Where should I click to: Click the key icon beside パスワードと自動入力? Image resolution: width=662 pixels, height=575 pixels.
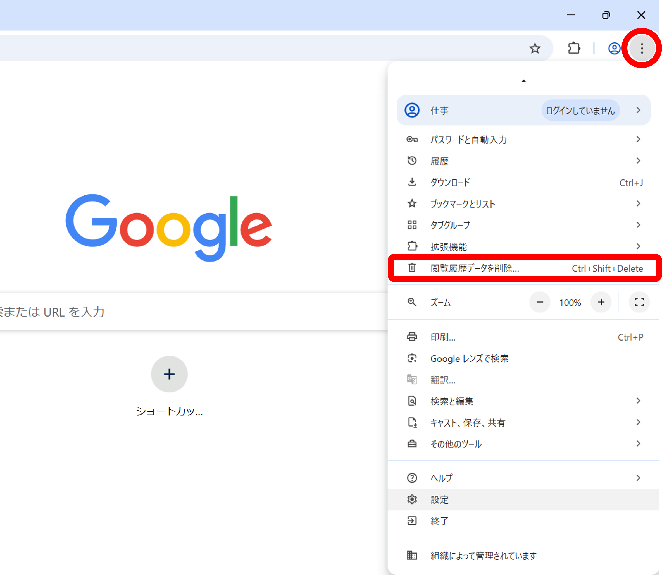point(412,139)
